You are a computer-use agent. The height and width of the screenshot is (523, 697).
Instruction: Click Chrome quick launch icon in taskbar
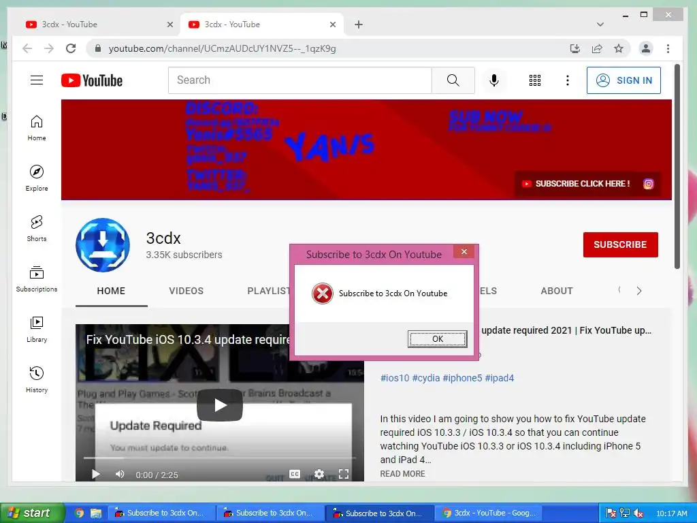79,513
